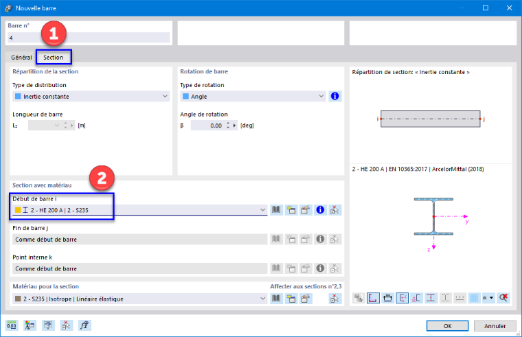Show info about Type de rotation
The height and width of the screenshot is (337, 522).
(335, 96)
